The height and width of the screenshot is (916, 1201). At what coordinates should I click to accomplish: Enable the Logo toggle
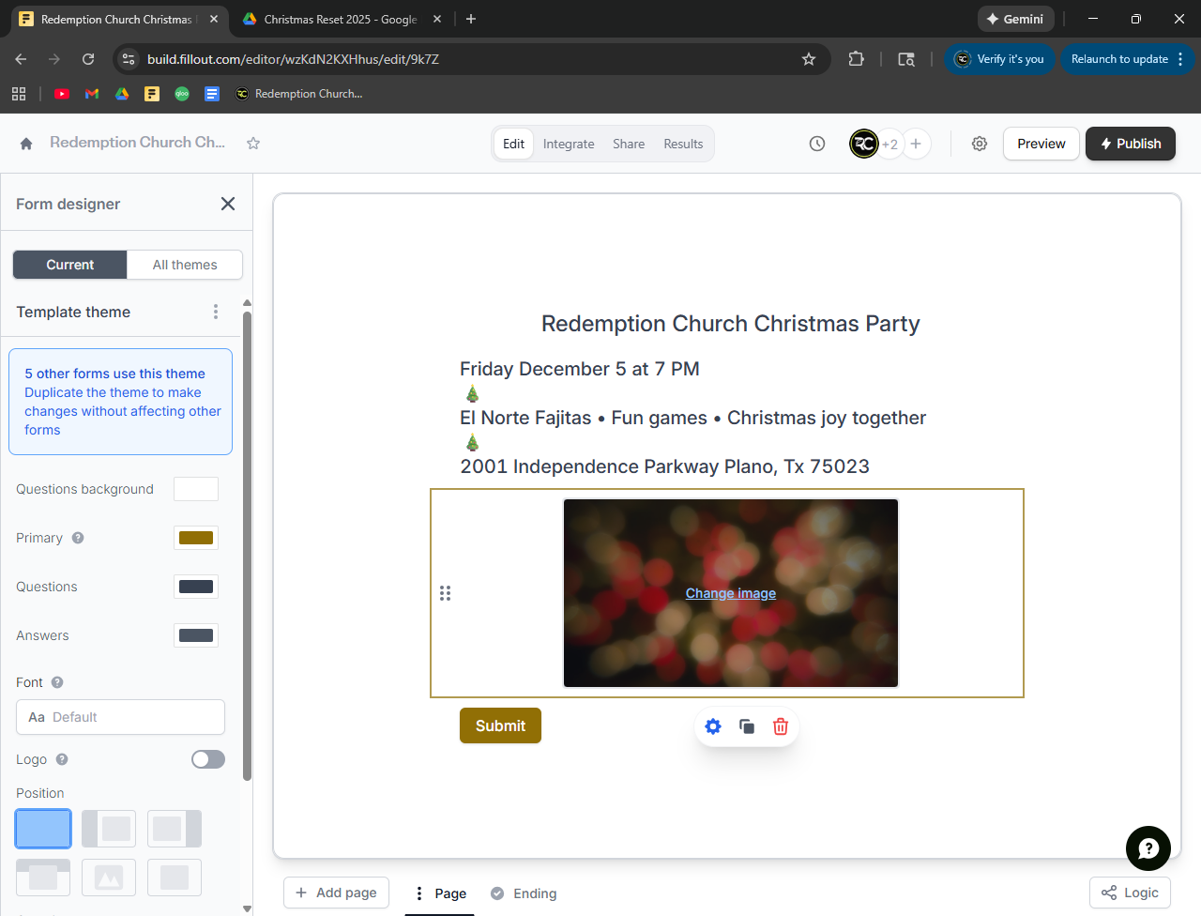pos(208,759)
